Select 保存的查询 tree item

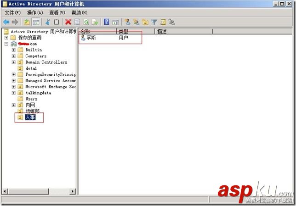(29, 38)
